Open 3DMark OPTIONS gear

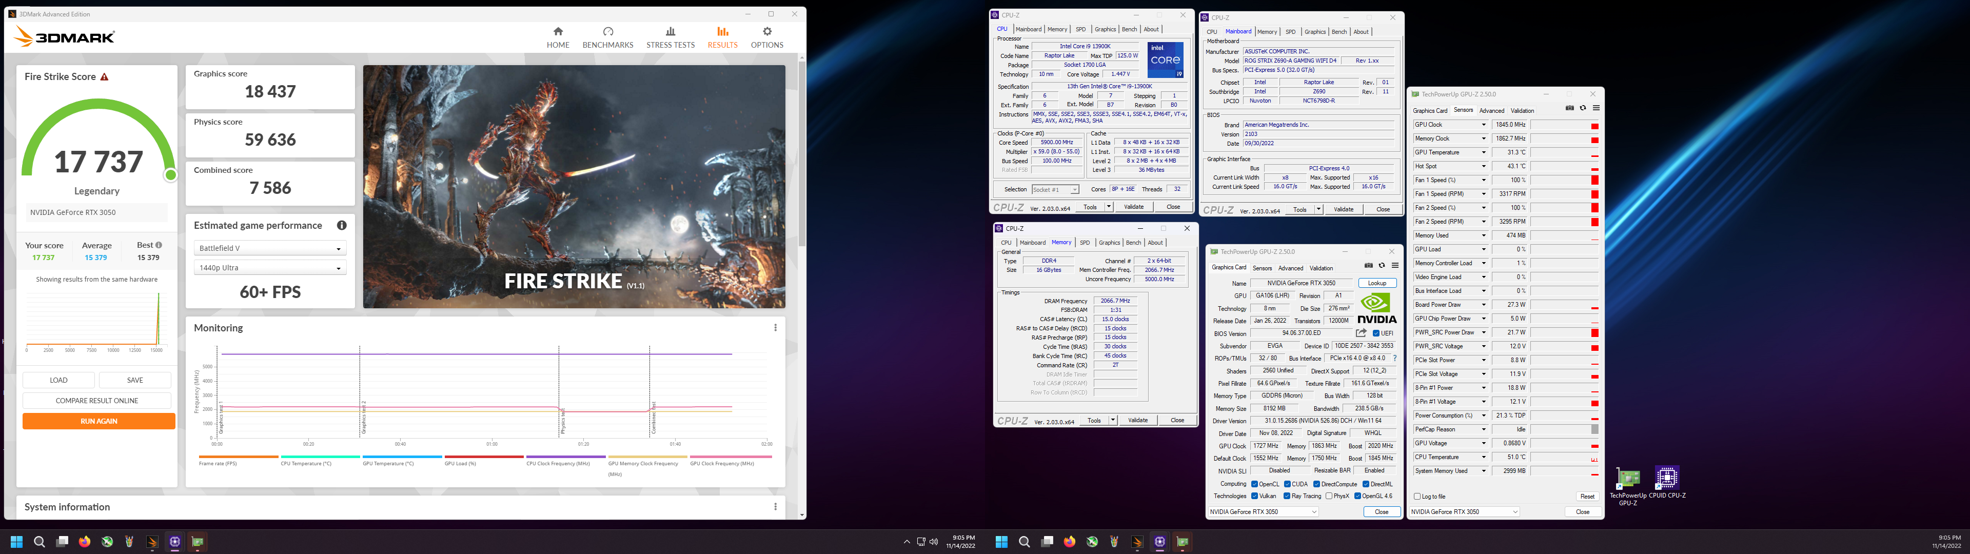click(766, 37)
